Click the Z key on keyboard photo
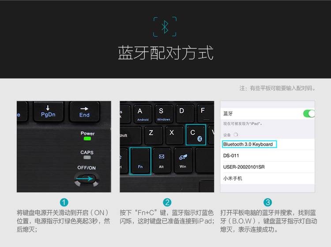This screenshot has height=247, width=331. tap(154, 135)
